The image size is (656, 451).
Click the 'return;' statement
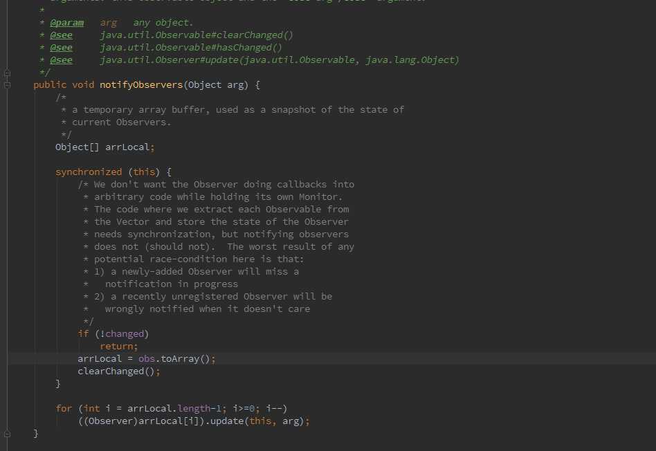[119, 347]
